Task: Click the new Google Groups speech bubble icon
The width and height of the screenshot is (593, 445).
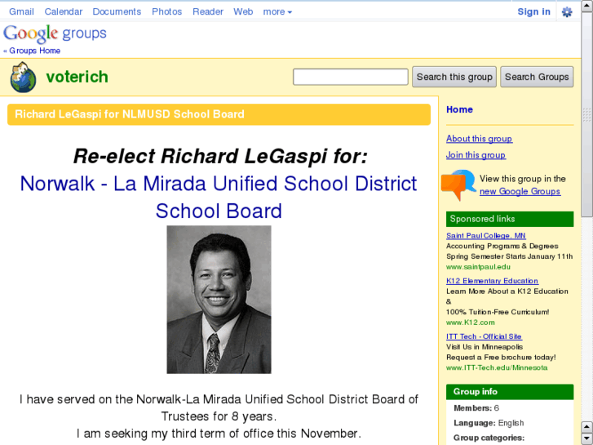Action: click(458, 185)
